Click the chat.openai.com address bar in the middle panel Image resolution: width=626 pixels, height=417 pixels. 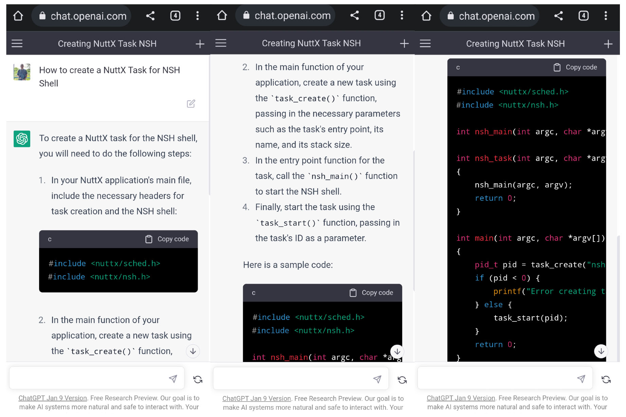(x=285, y=15)
